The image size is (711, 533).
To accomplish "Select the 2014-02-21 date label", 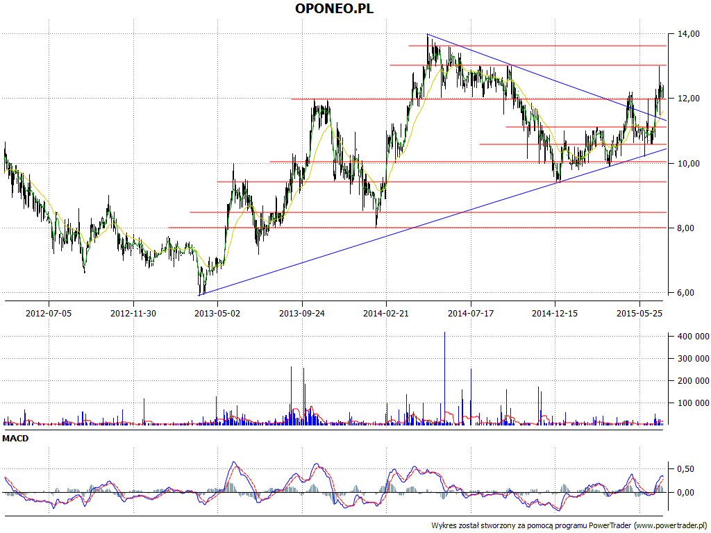I will coord(386,313).
